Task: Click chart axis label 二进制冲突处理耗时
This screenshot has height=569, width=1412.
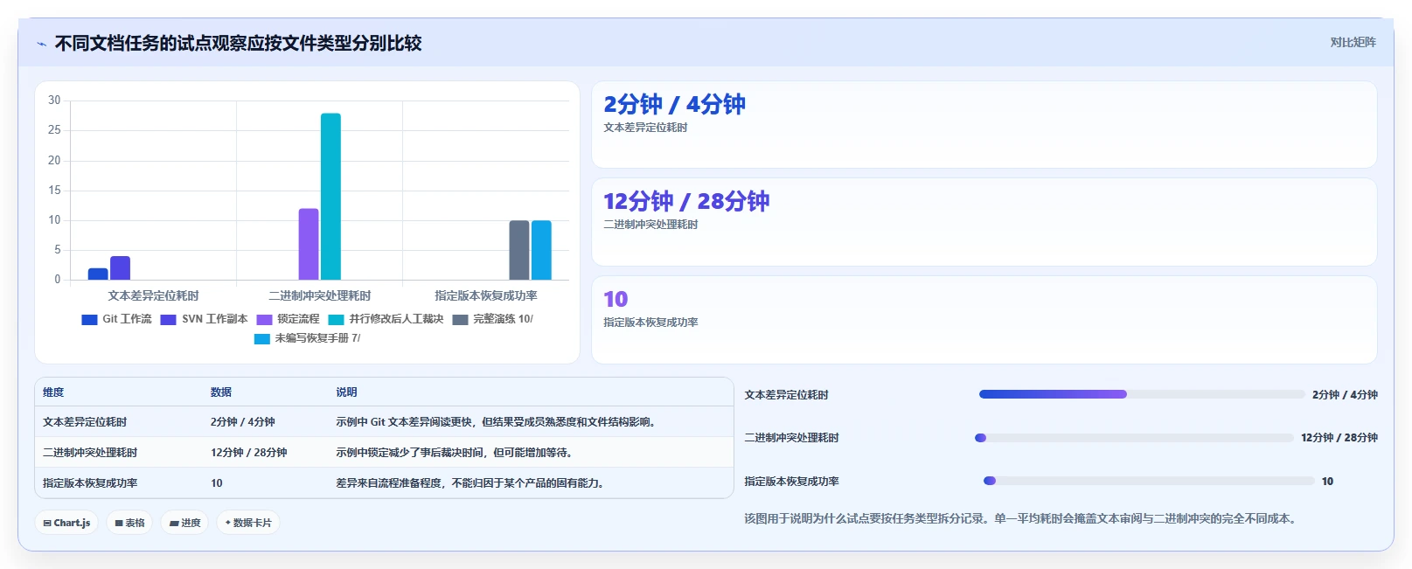Action: (x=320, y=295)
